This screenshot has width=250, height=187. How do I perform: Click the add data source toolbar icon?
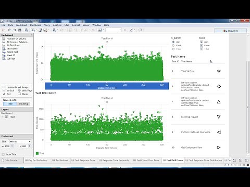pyautogui.click(x=27, y=30)
